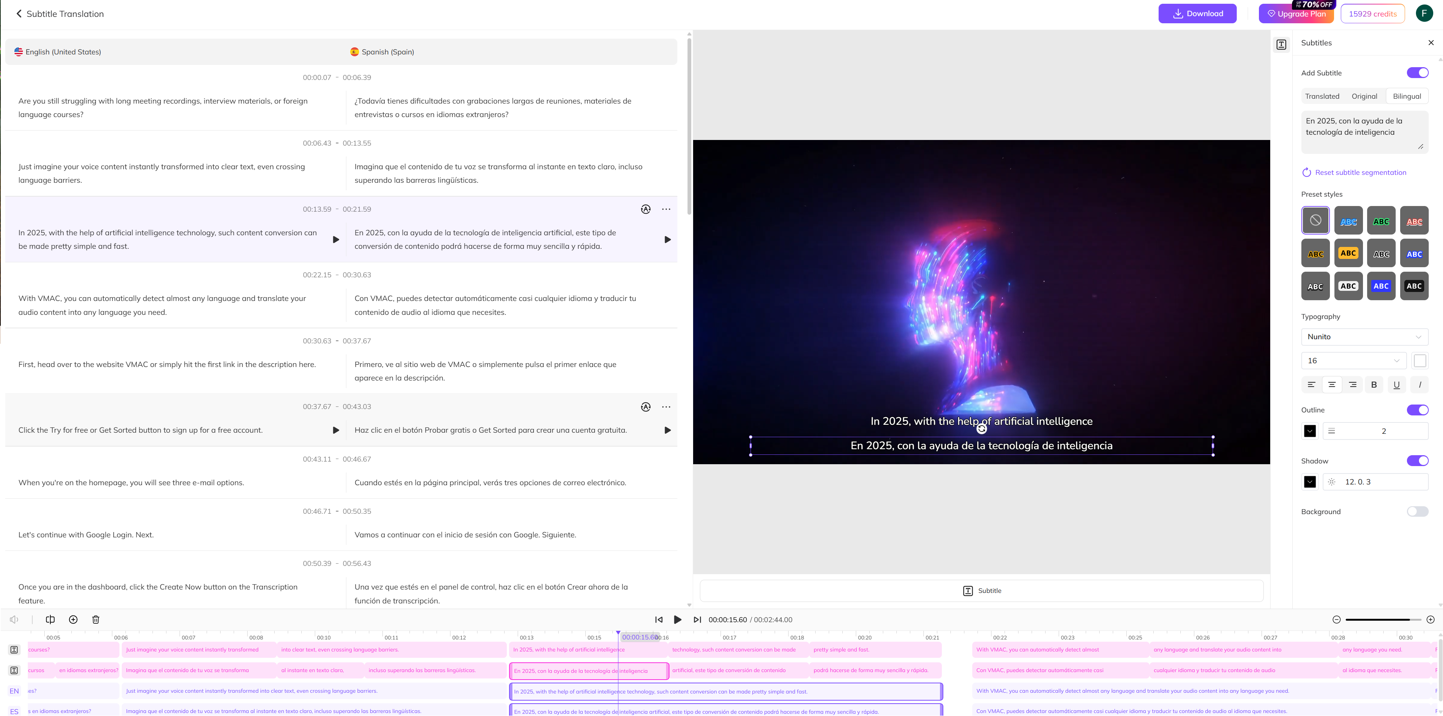The width and height of the screenshot is (1443, 716).
Task: Right-align the subtitle text
Action: click(x=1353, y=384)
